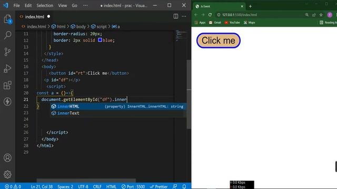Click the editor minimap
337x189 pixels.
[x=181, y=36]
